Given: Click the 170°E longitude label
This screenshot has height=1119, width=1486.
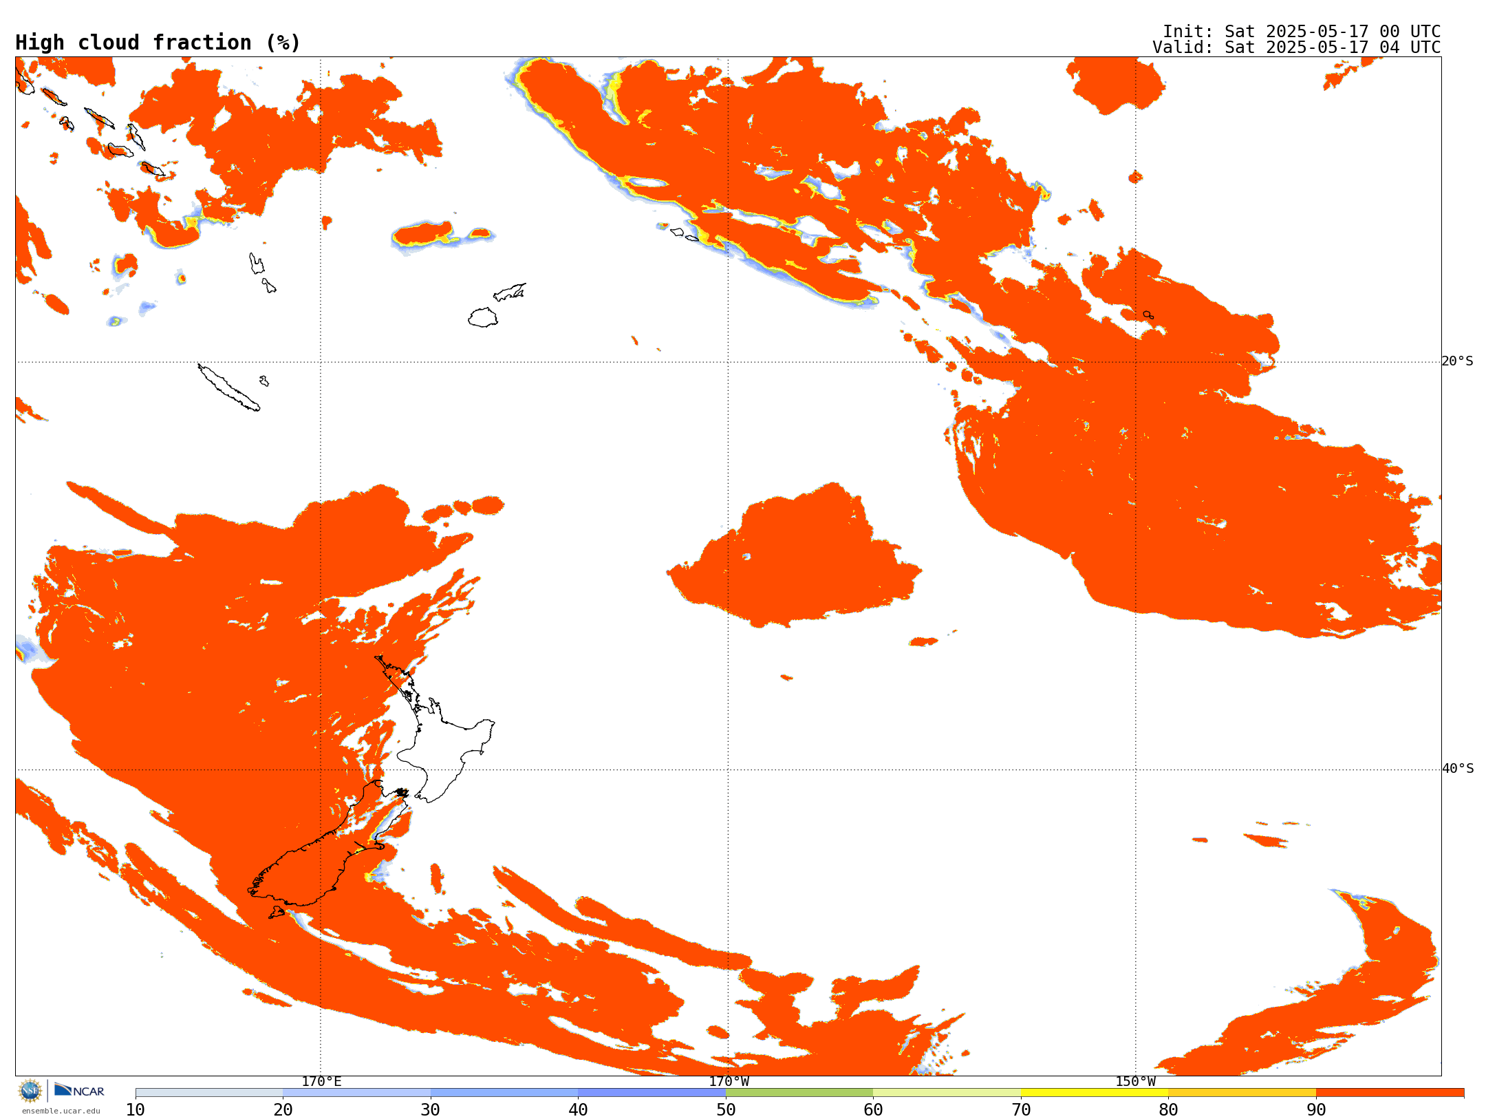Looking at the screenshot, I should pos(321,1081).
